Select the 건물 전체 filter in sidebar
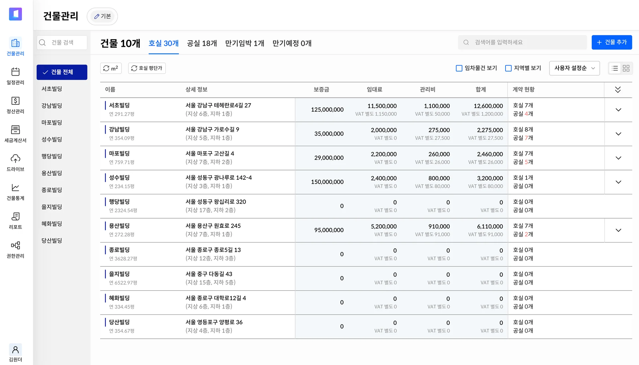Viewport: 639px width, 365px height. click(x=62, y=72)
